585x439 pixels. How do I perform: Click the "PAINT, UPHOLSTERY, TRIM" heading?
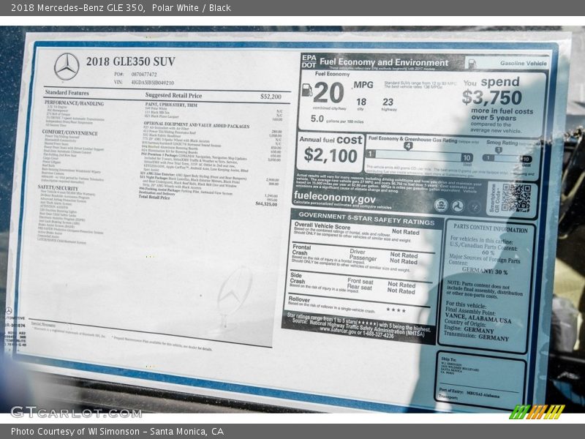[171, 105]
